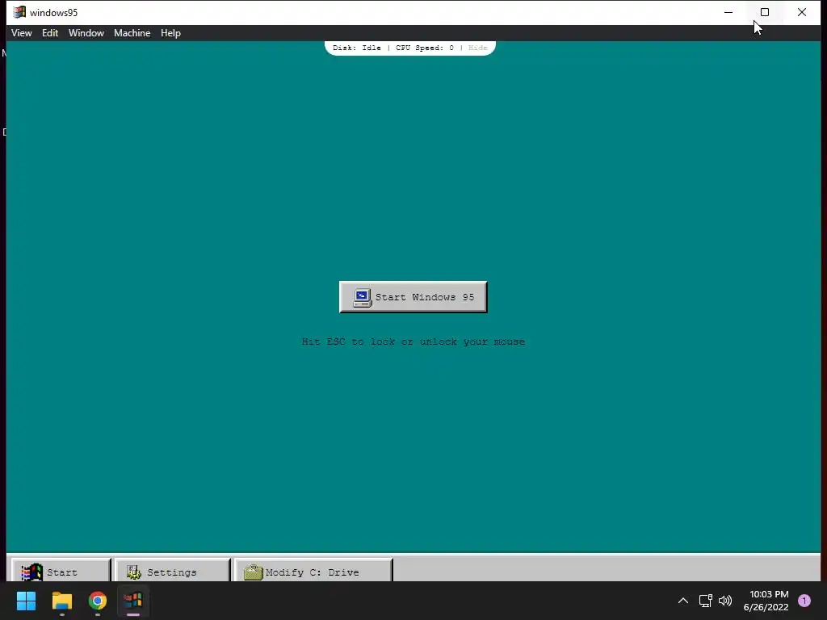Click the gear icon on Settings tab

tap(134, 572)
